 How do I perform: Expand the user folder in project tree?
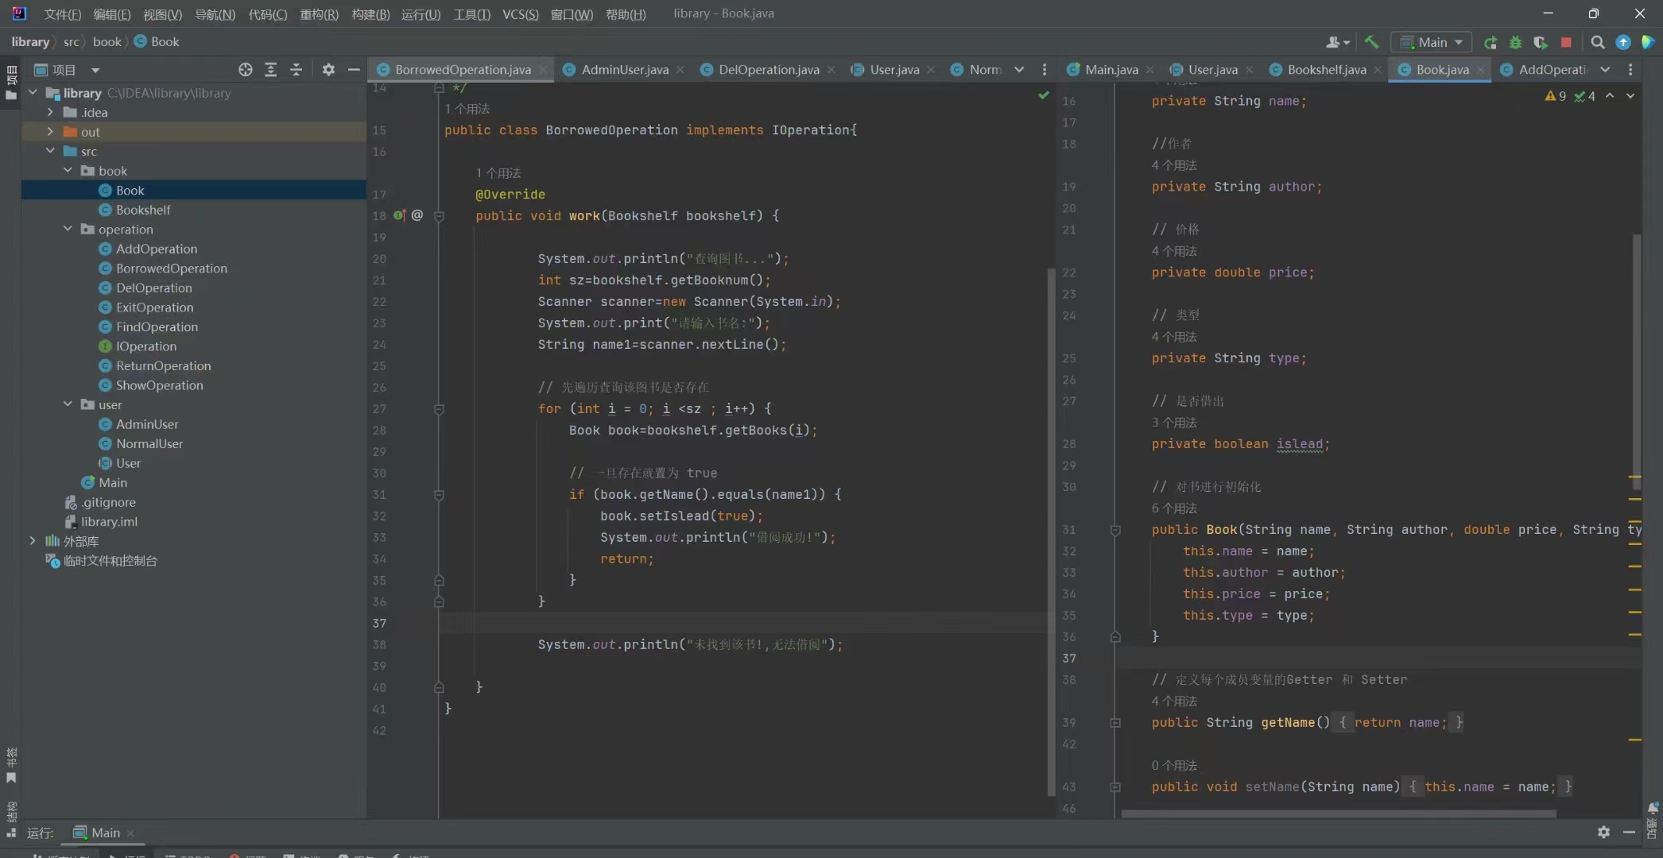pyautogui.click(x=68, y=404)
